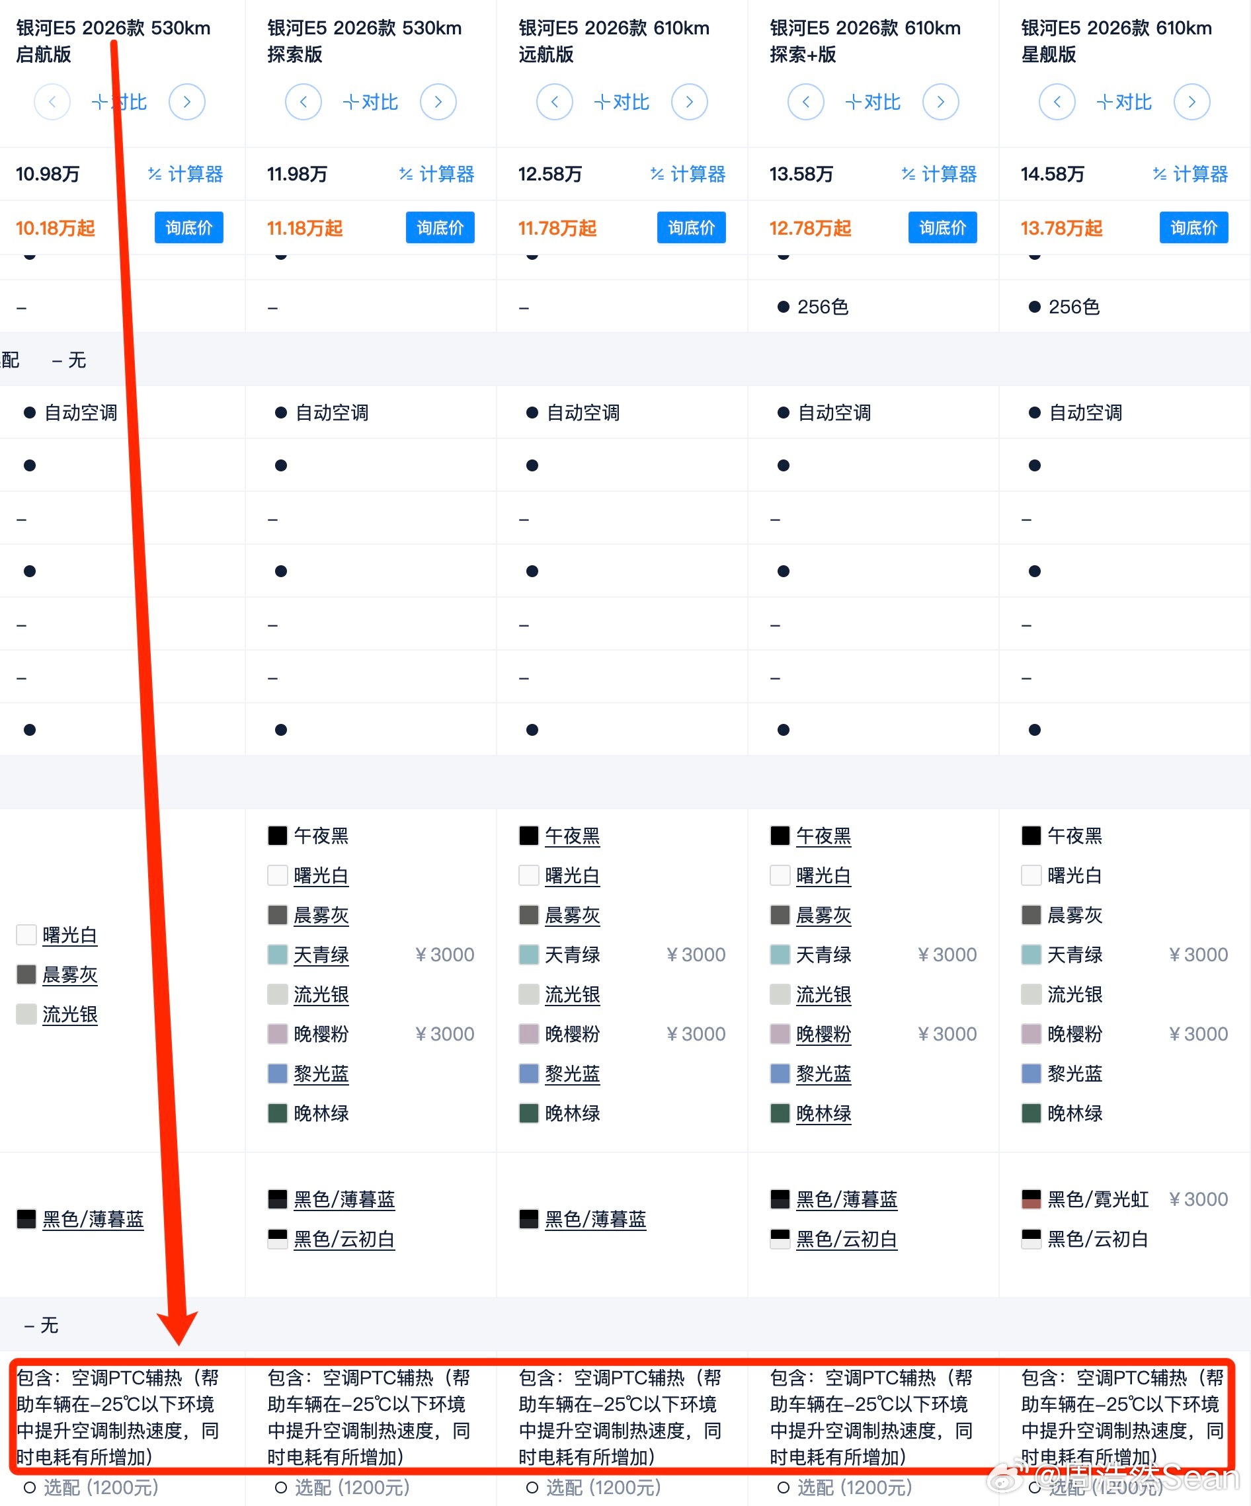The image size is (1251, 1506).
Task: Click 空调PTC辅热 description in 远航版 column
Action: tap(621, 1416)
